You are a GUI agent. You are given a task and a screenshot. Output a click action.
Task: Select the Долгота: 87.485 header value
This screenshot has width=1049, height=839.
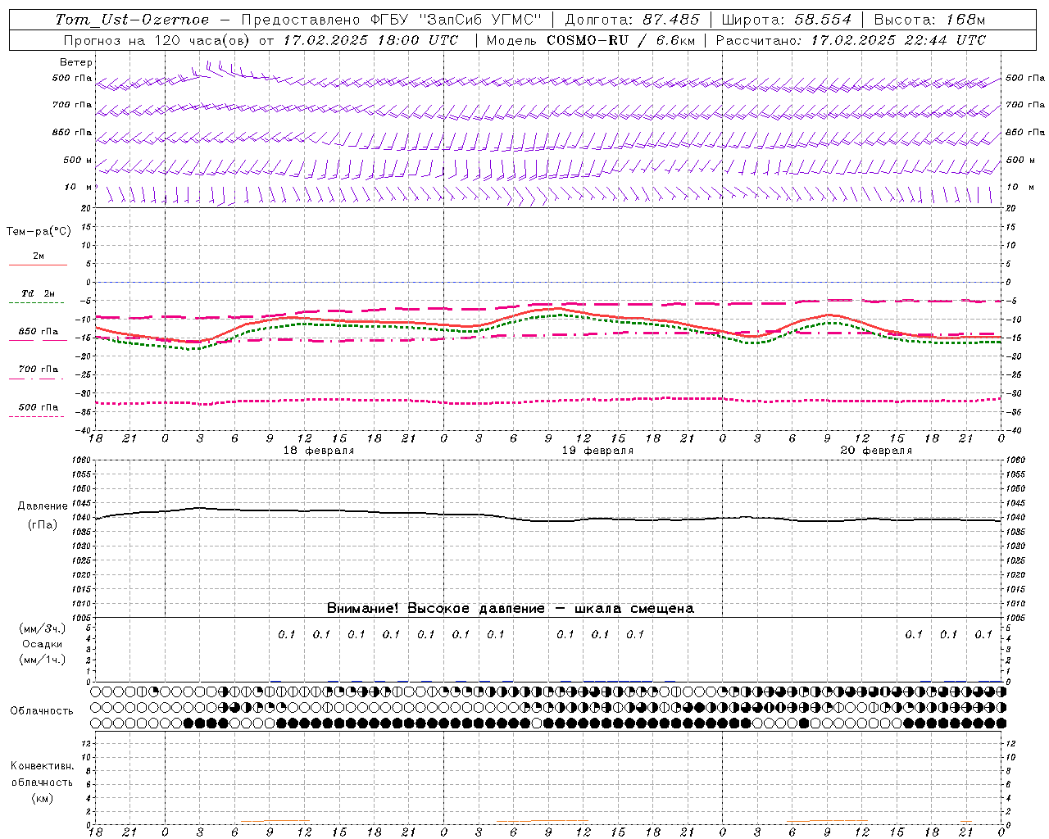(633, 20)
